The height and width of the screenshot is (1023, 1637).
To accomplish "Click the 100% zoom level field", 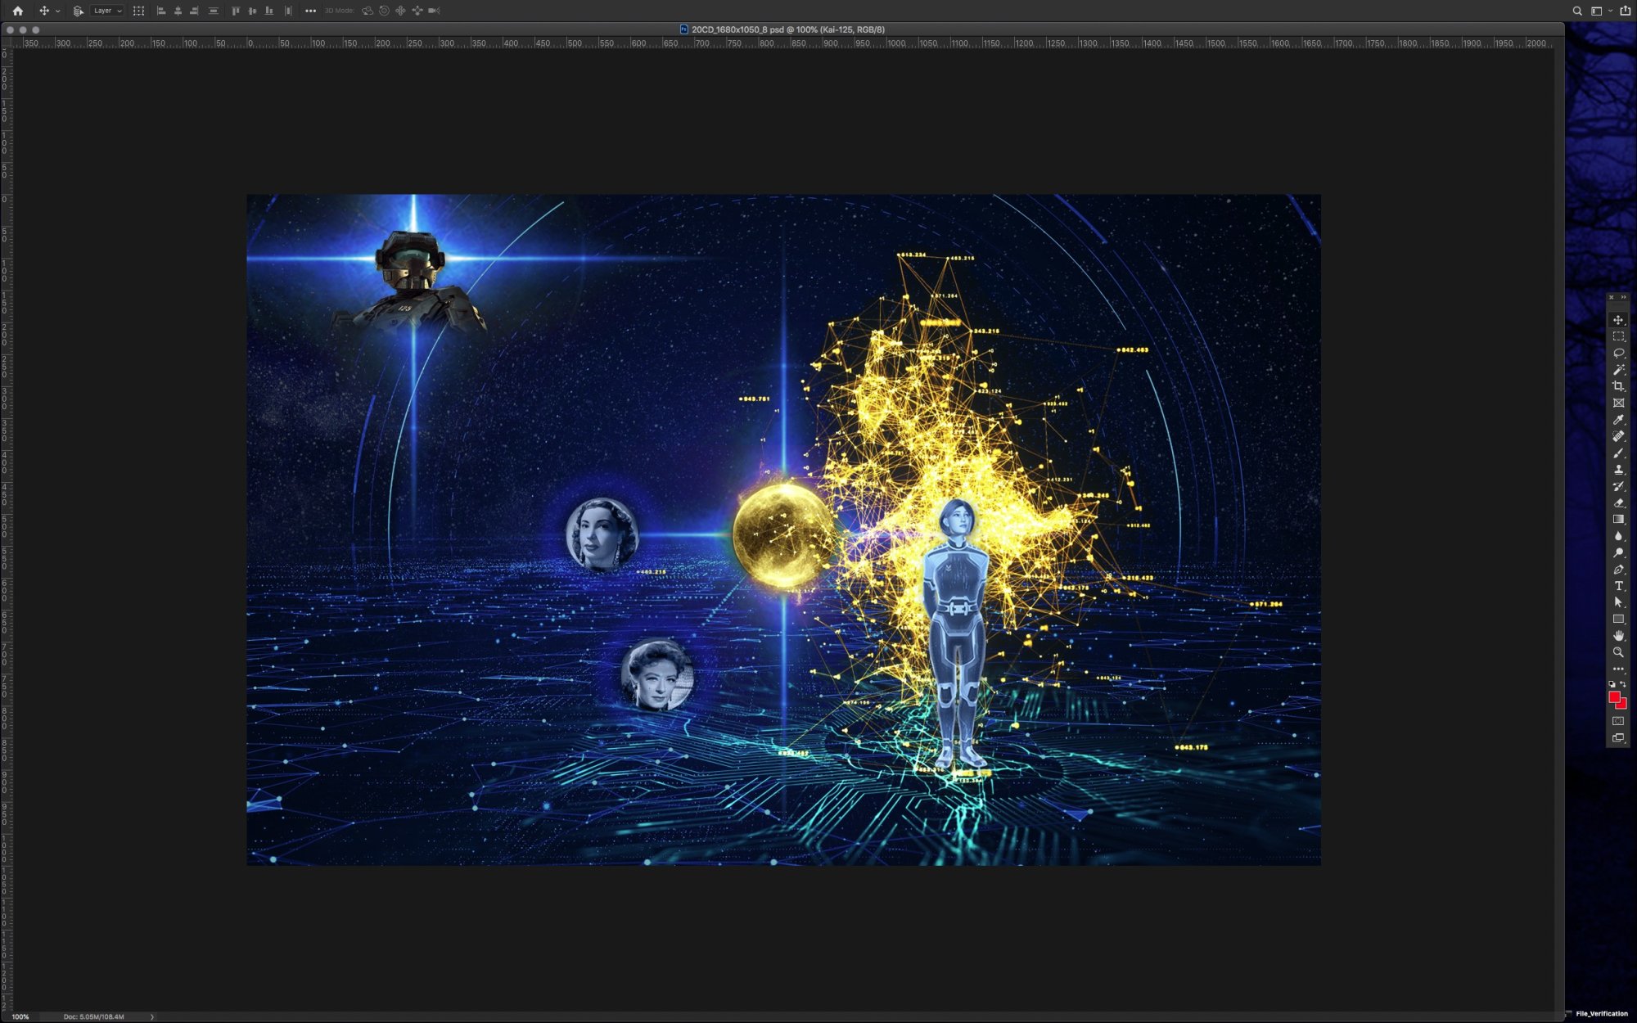I will coord(20,1016).
